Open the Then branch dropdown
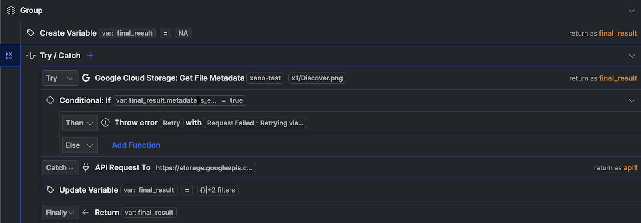 79,123
